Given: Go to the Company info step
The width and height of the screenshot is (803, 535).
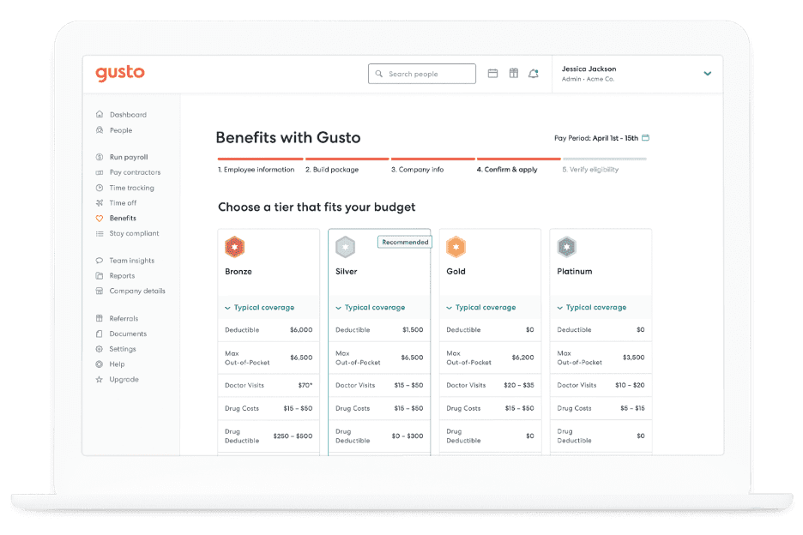Looking at the screenshot, I should pyautogui.click(x=418, y=170).
